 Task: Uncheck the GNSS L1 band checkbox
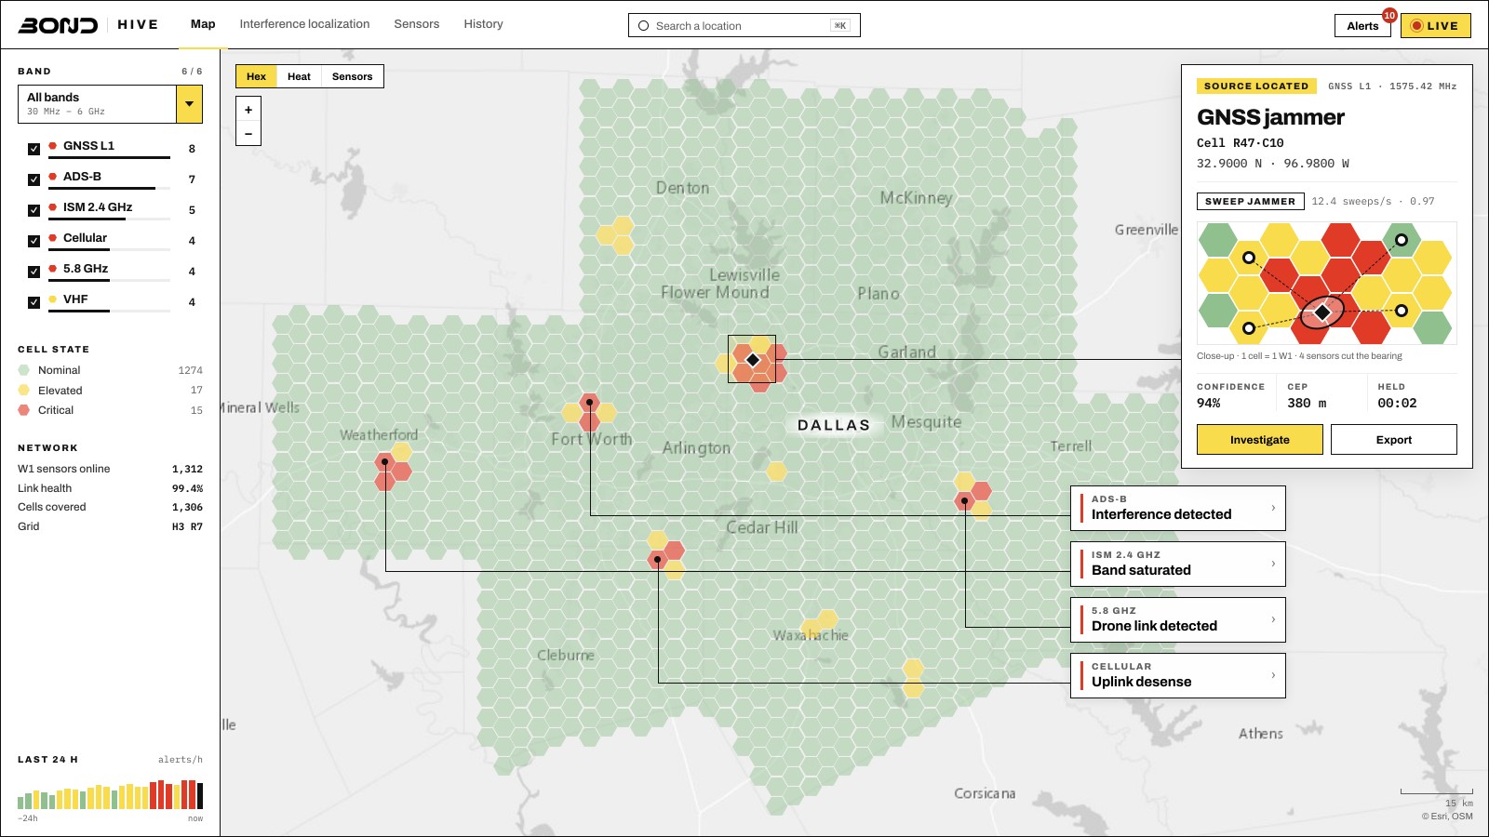tap(34, 149)
